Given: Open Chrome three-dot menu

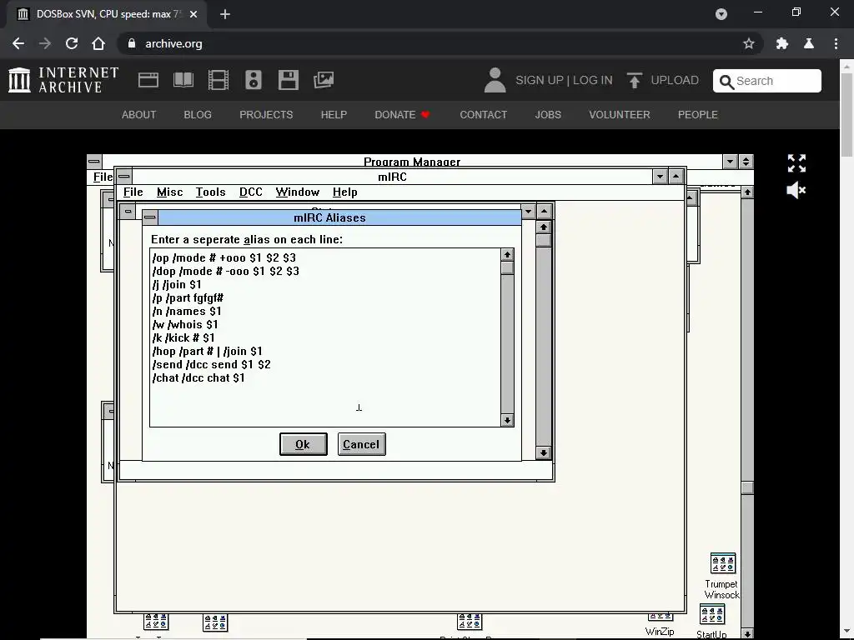Looking at the screenshot, I should 836,43.
